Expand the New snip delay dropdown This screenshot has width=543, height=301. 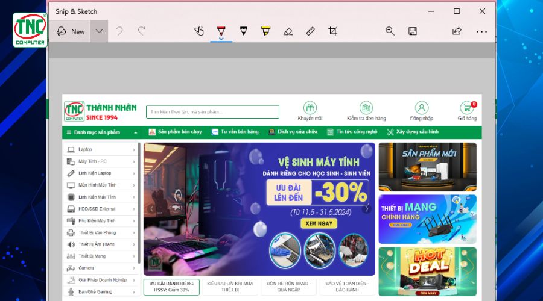[99, 31]
